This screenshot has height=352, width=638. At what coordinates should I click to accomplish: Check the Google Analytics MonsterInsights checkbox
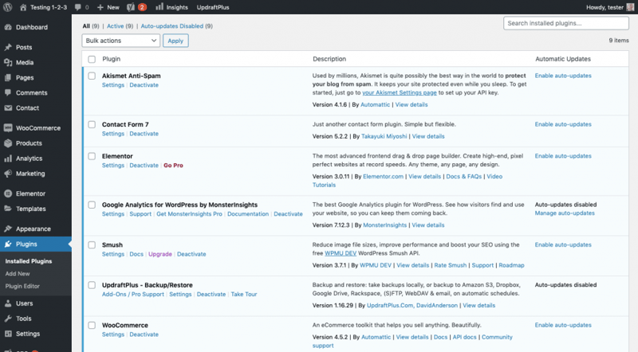click(92, 205)
